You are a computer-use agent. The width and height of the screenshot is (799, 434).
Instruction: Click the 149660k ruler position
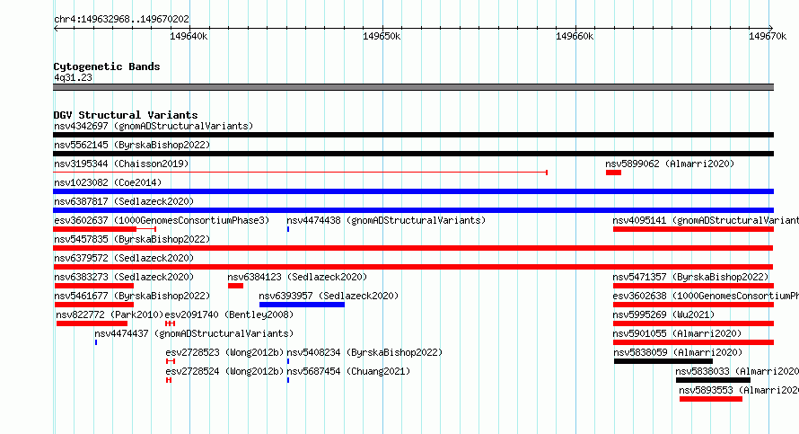(x=575, y=36)
